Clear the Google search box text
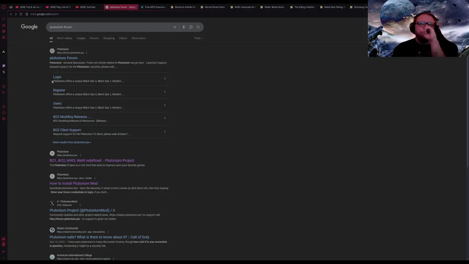 coord(175,27)
